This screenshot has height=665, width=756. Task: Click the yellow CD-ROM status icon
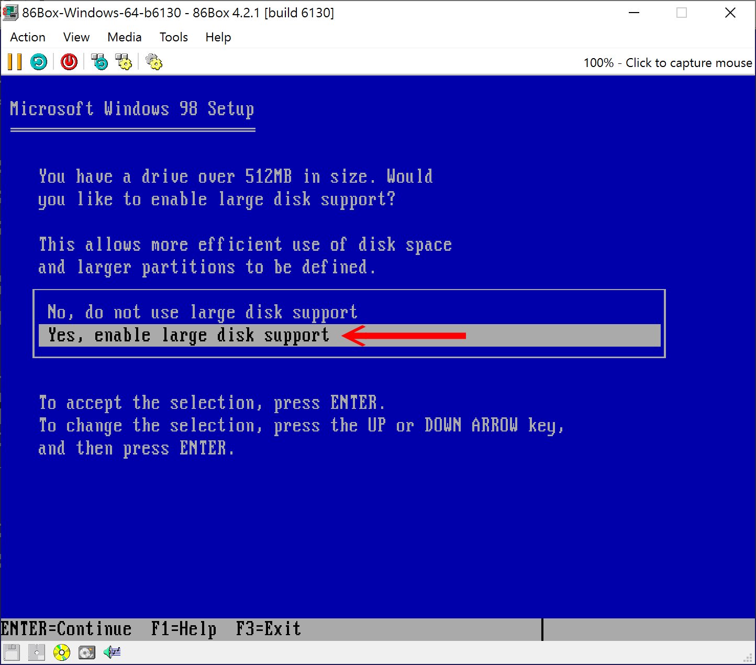tap(62, 652)
